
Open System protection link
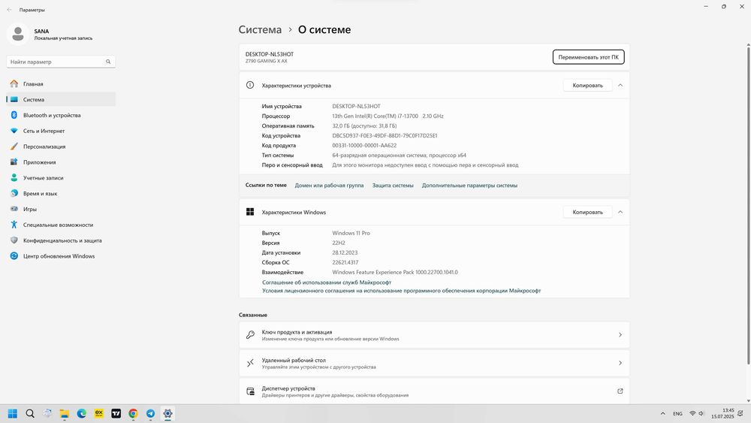393,185
